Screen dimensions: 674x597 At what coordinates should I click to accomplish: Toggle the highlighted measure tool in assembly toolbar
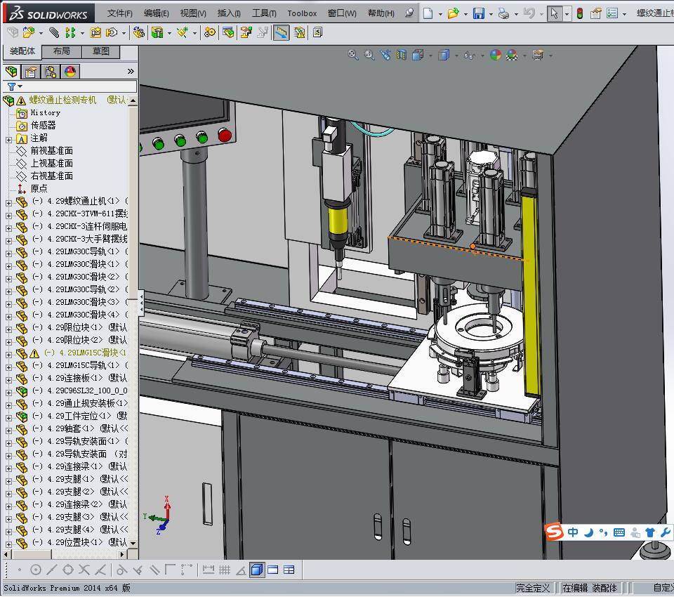(281, 32)
